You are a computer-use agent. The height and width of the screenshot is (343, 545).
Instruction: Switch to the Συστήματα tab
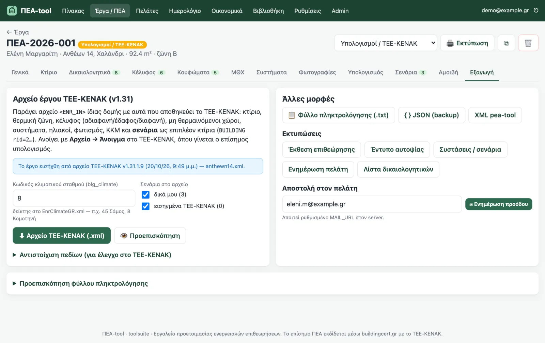[271, 72]
